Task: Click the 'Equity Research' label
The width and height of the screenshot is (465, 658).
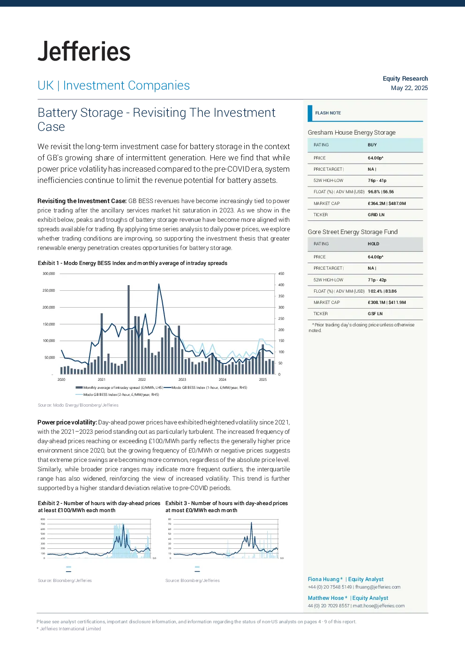Action: [x=405, y=78]
